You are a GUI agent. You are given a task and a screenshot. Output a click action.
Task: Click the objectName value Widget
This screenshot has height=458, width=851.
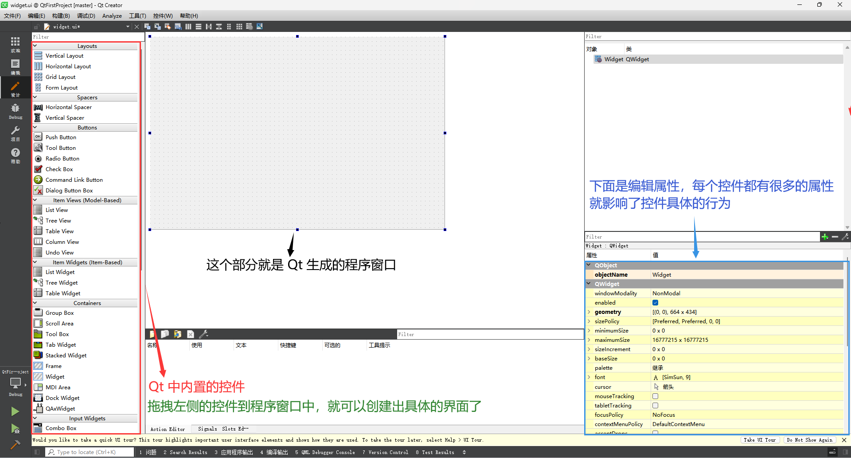(x=747, y=275)
